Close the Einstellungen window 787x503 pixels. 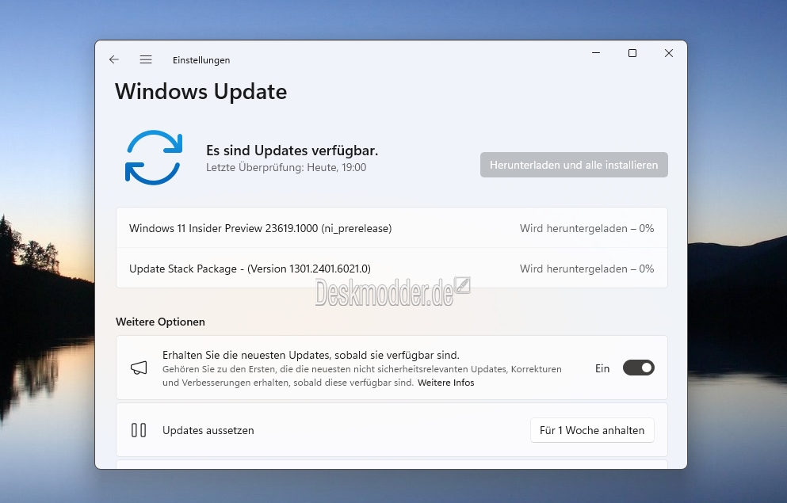tap(669, 52)
